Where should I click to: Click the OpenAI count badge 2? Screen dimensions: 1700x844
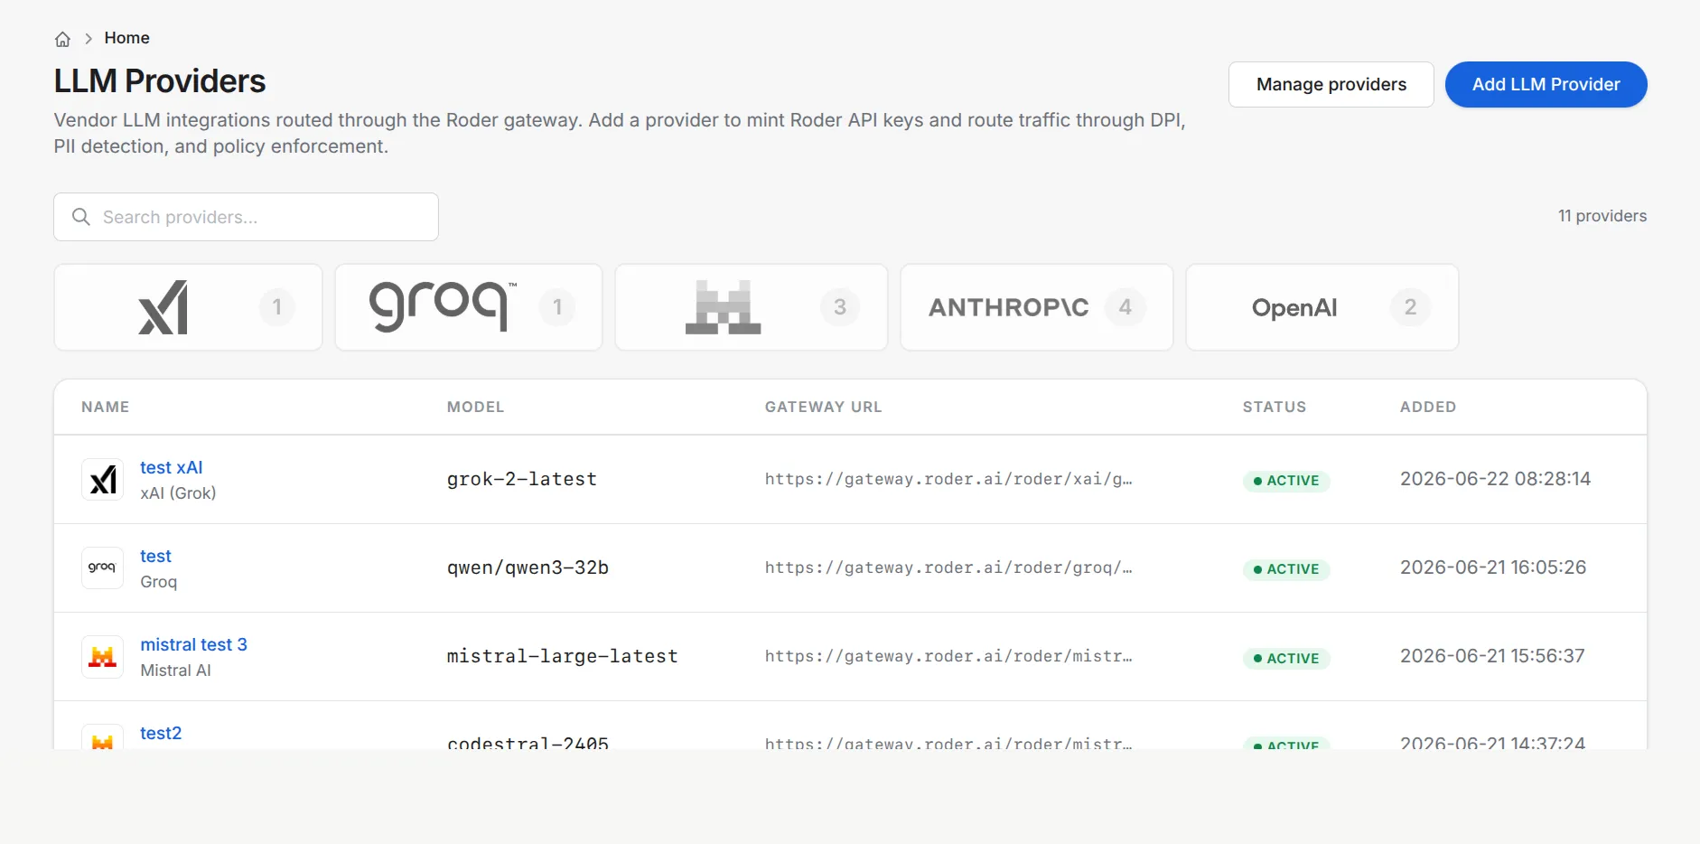point(1410,307)
